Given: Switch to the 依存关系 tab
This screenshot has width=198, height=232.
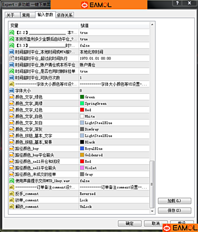Looking at the screenshot, I should (64, 15).
